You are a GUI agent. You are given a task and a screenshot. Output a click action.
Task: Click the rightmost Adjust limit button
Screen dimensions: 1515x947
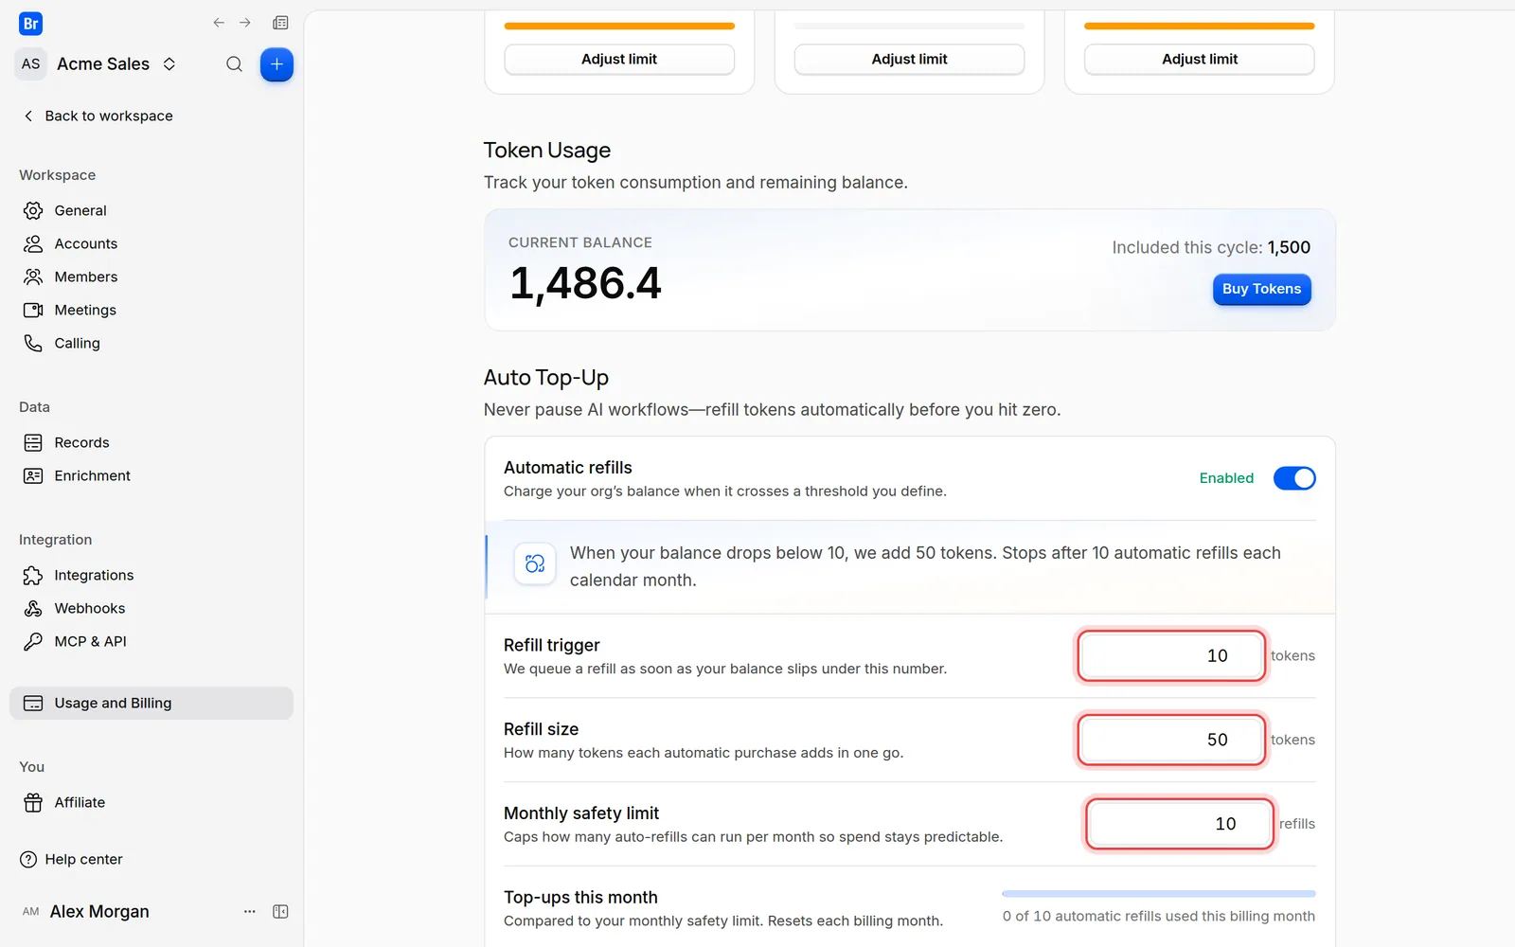[x=1200, y=59]
